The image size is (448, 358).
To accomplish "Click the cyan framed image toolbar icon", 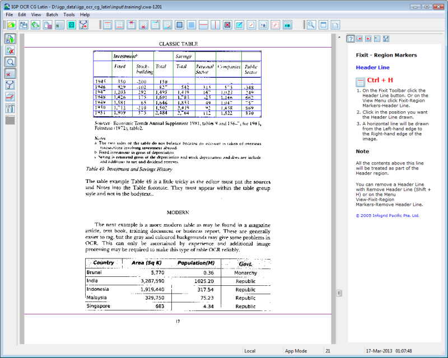I will tap(72, 25).
